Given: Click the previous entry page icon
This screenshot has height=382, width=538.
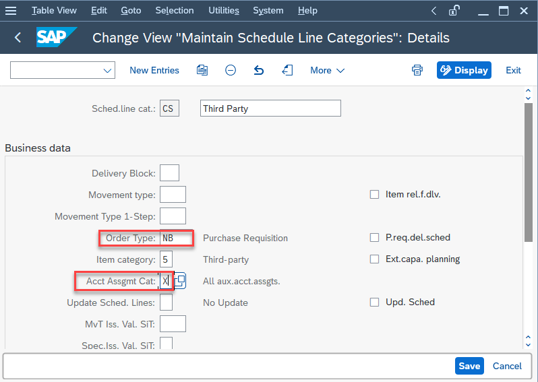Looking at the screenshot, I should pos(287,70).
